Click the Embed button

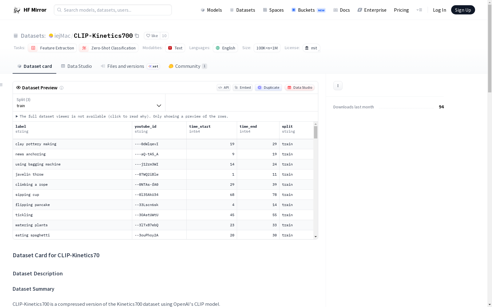pos(243,87)
